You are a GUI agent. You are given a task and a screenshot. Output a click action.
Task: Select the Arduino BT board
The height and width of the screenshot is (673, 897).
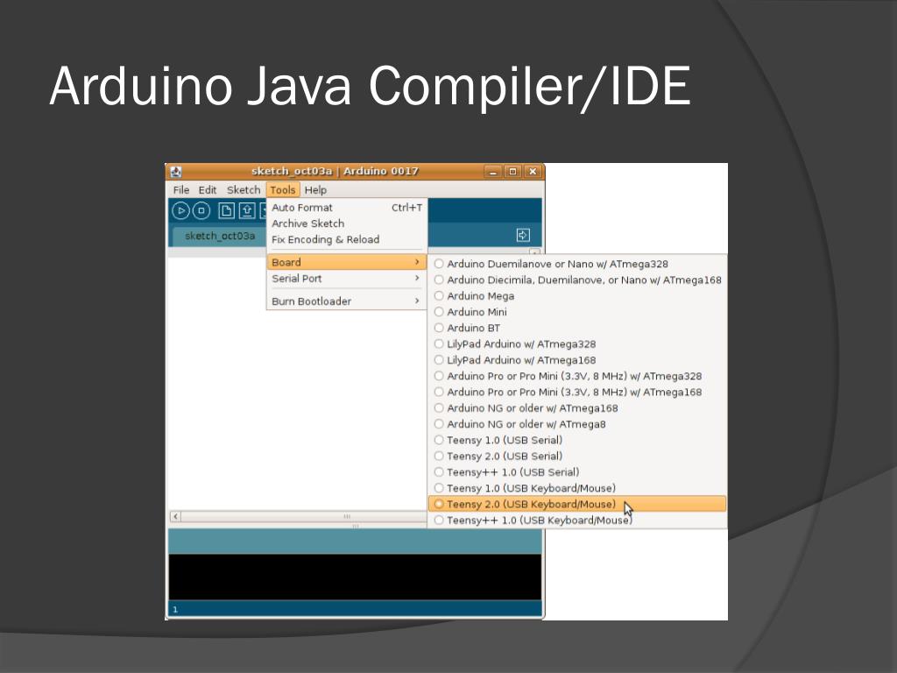click(578, 328)
